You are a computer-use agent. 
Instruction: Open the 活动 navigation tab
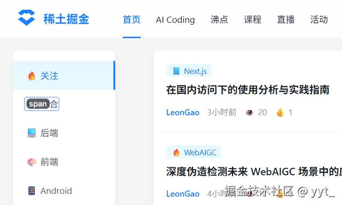[x=319, y=20]
